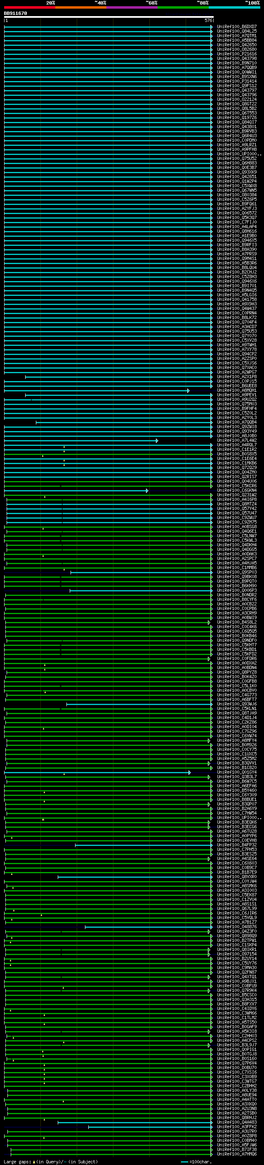
Task: Select the UniRef100_C5KCR6 entry
Action: coord(237,486)
